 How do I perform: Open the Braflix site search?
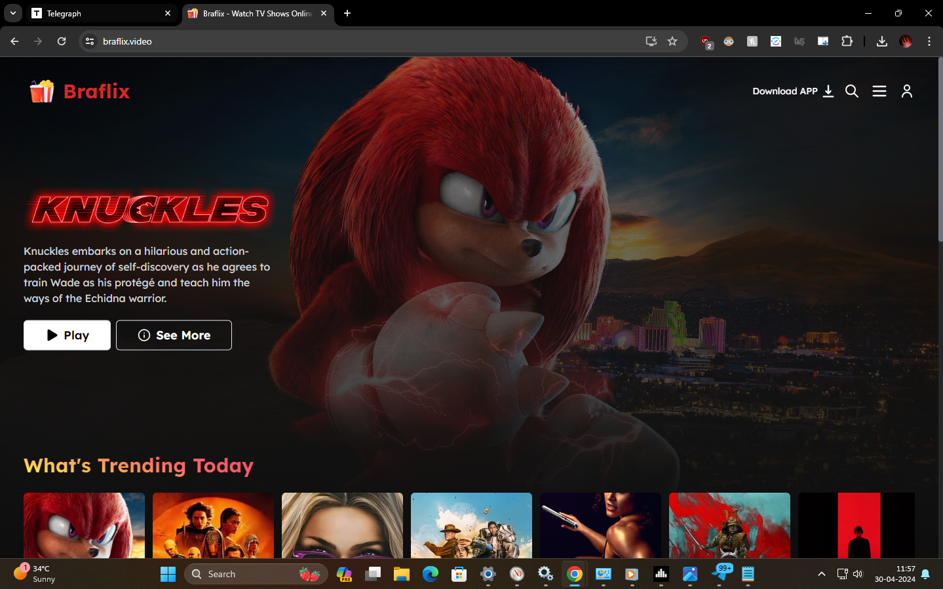tap(851, 91)
